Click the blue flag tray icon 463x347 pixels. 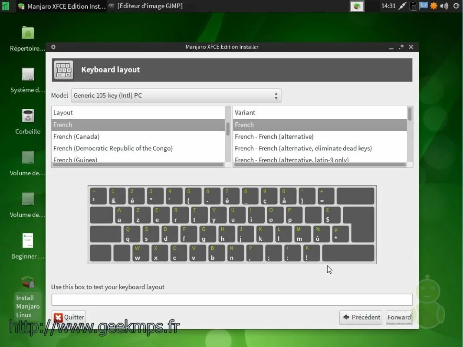pyautogui.click(x=424, y=6)
